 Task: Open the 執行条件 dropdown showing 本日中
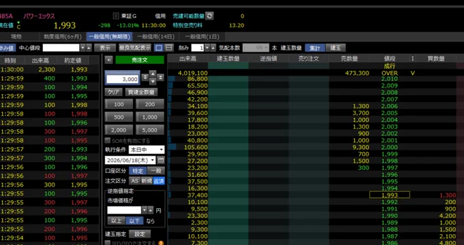click(x=147, y=150)
